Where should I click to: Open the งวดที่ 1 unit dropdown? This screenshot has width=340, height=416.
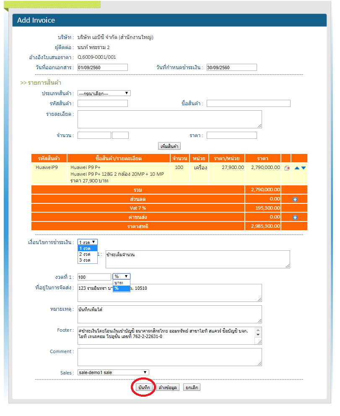point(122,276)
